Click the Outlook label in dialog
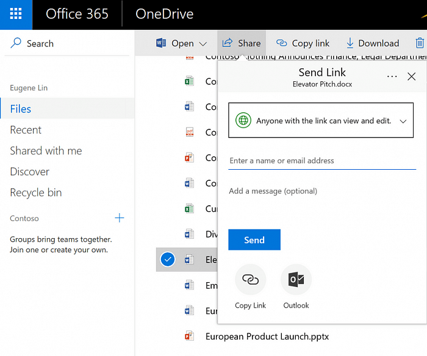 [296, 305]
